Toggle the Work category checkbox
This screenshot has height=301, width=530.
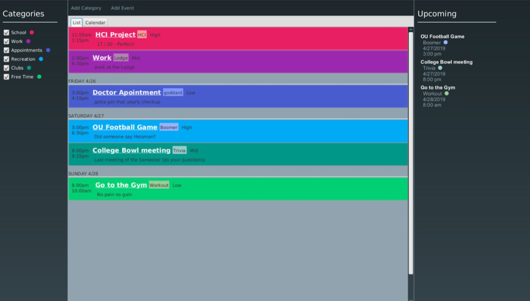(x=6, y=41)
